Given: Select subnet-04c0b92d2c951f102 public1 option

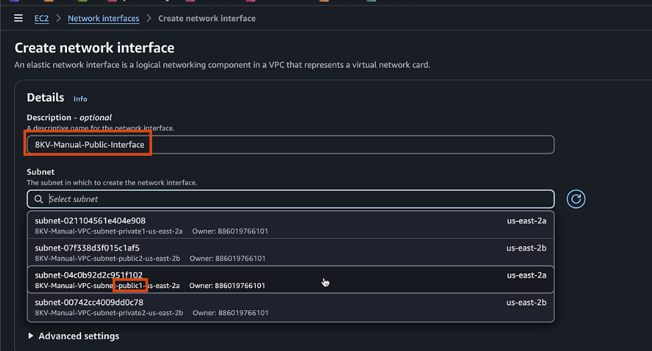Looking at the screenshot, I should [291, 279].
